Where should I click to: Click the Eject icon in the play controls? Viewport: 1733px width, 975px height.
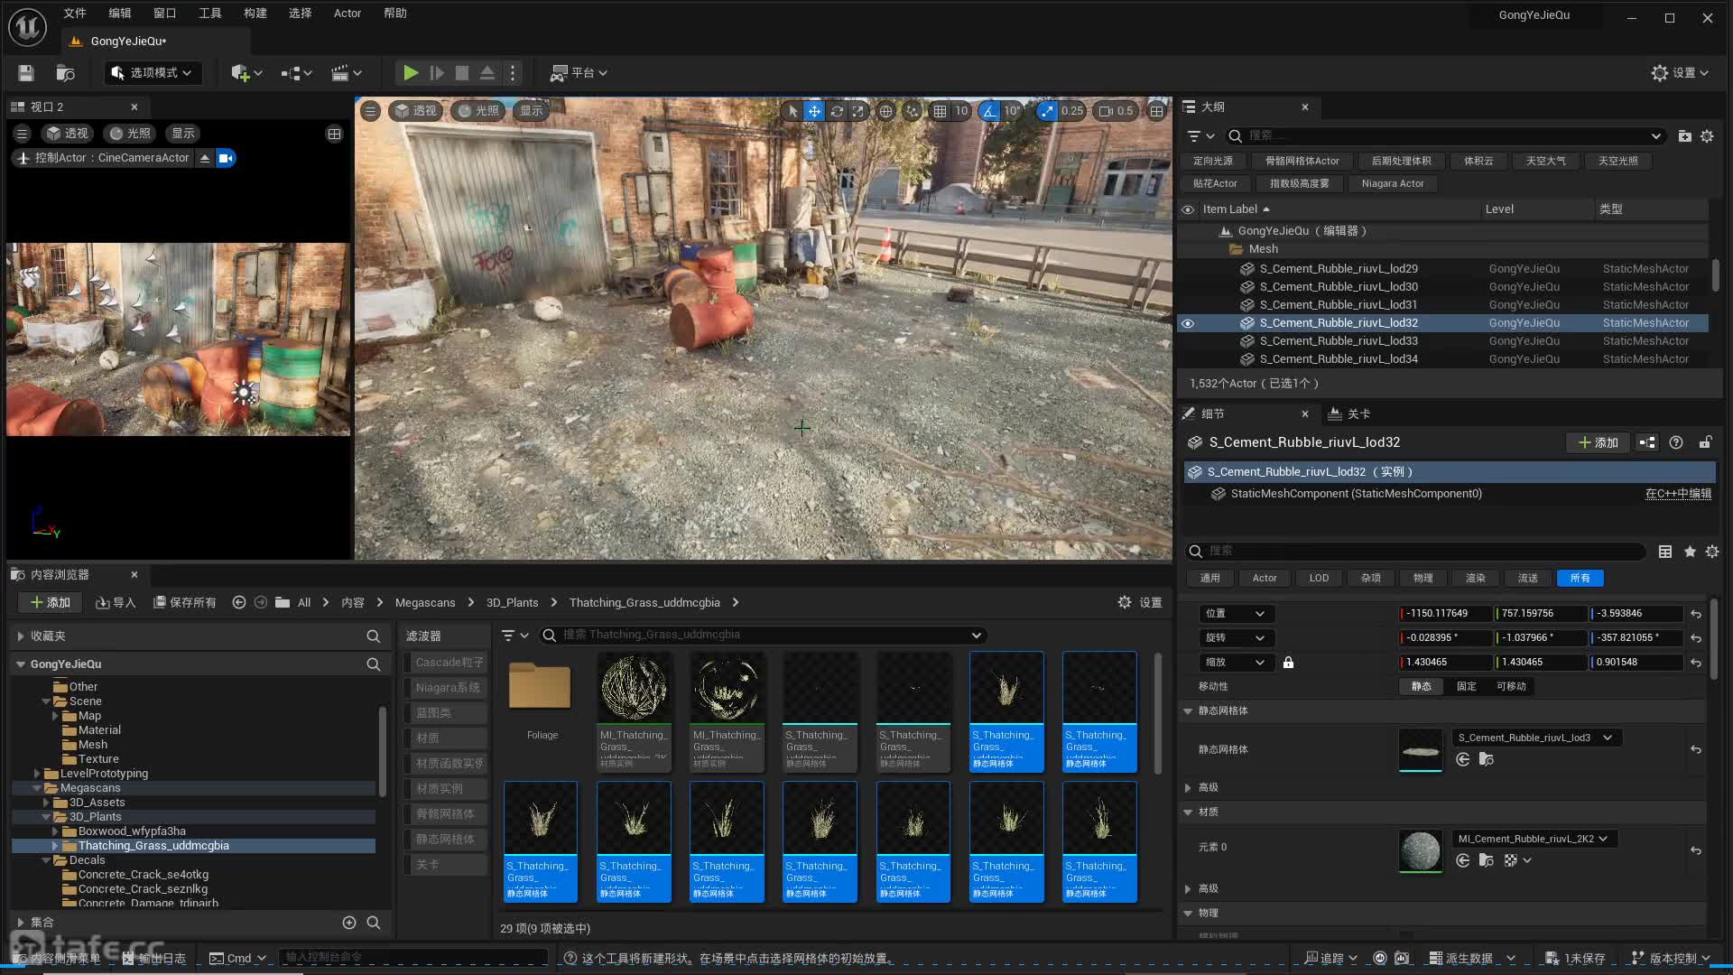[487, 73]
